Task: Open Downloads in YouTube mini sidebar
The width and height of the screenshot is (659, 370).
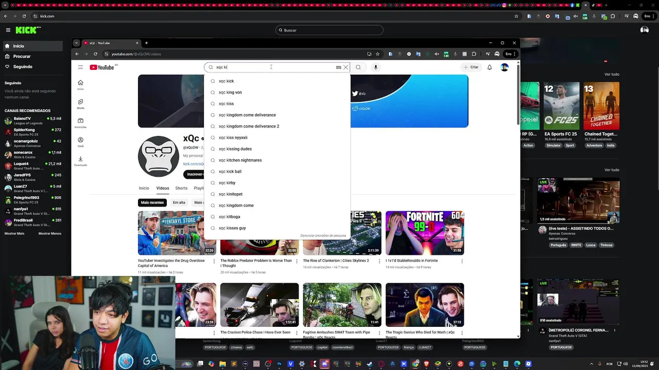Action: [80, 161]
